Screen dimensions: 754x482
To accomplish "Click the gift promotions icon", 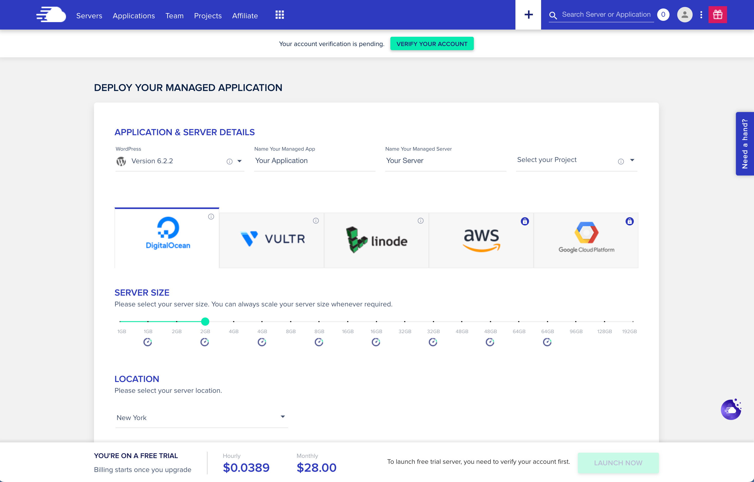I will coord(718,14).
